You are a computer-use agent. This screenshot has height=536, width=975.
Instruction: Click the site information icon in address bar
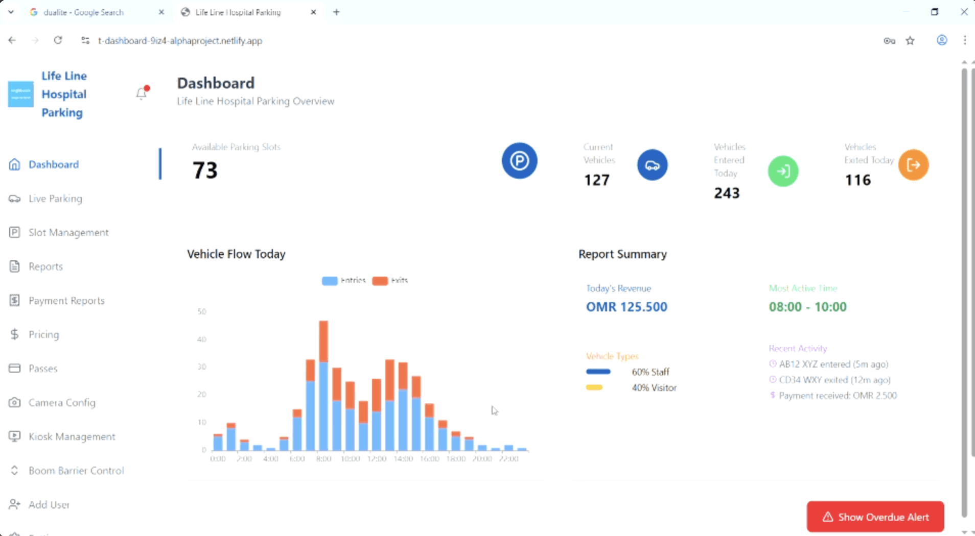(85, 40)
